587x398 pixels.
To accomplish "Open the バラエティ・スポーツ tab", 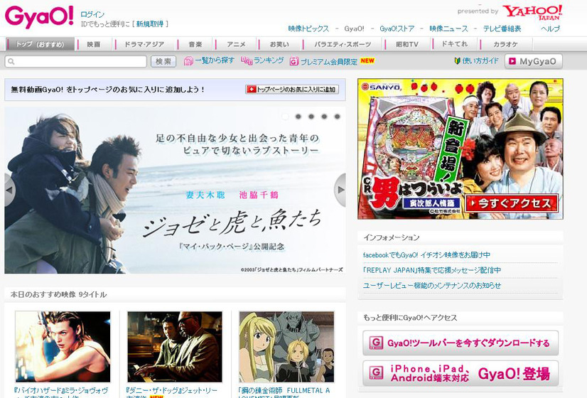I will tap(343, 44).
